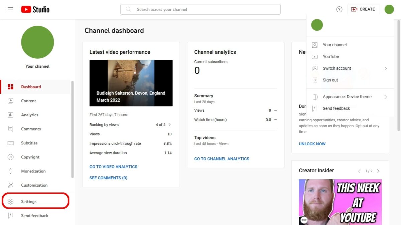Image resolution: width=401 pixels, height=225 pixels.
Task: Click the Current subscribers label
Action: click(211, 62)
